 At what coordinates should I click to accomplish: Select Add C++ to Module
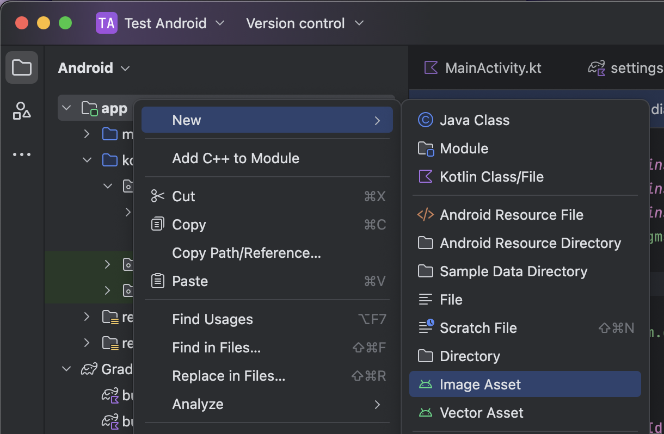(267, 158)
